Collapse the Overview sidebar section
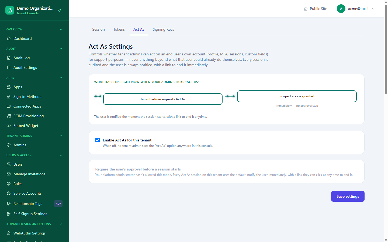Image resolution: width=388 pixels, height=242 pixels. (61, 29)
